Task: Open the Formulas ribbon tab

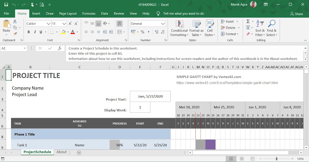Action: [x=89, y=14]
